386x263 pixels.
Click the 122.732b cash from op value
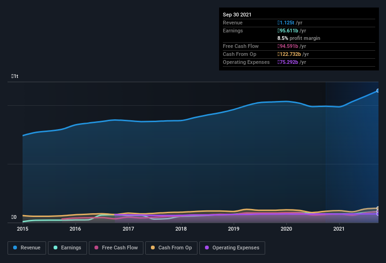point(289,54)
